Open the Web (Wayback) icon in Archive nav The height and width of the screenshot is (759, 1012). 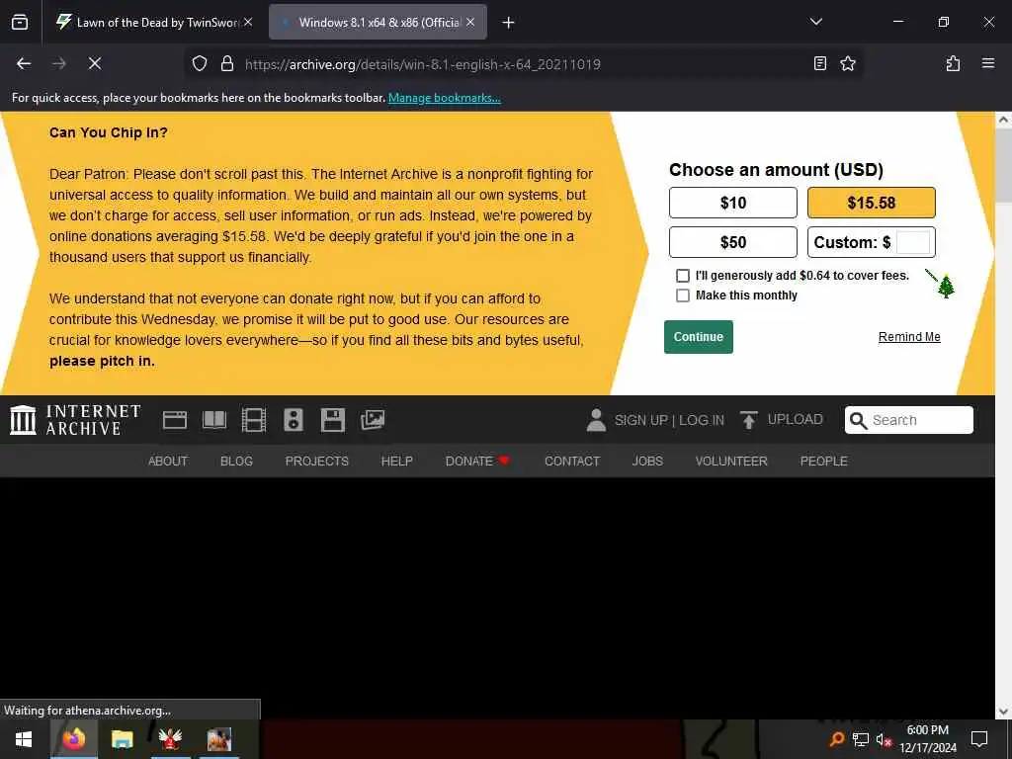point(174,420)
